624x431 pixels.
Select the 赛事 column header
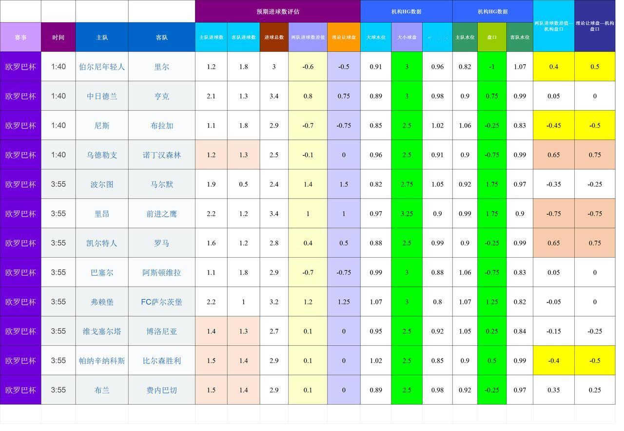(x=20, y=37)
